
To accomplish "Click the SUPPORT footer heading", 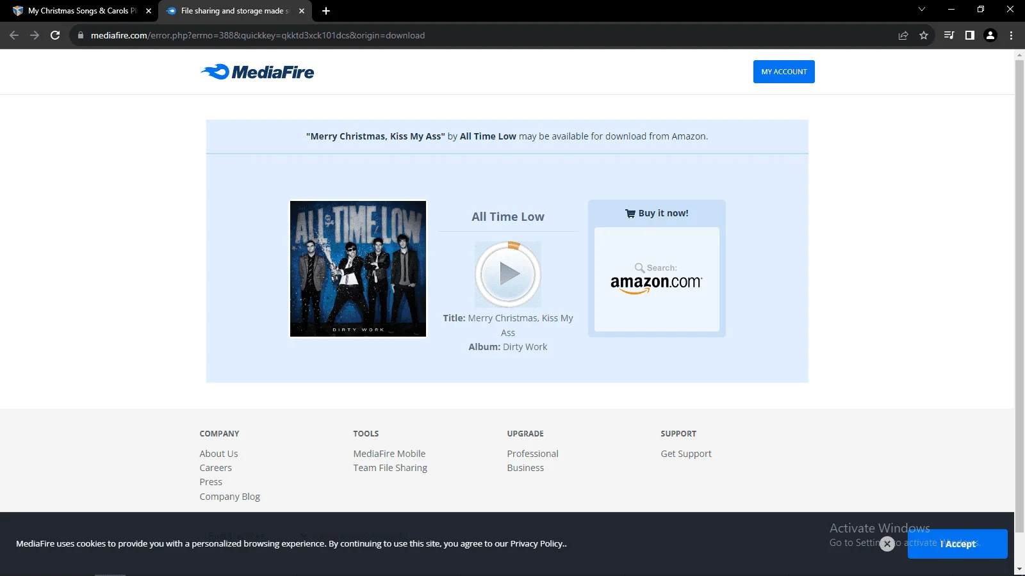I will pos(678,433).
